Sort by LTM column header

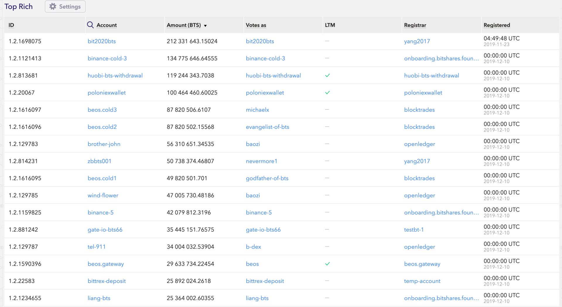tap(330, 25)
